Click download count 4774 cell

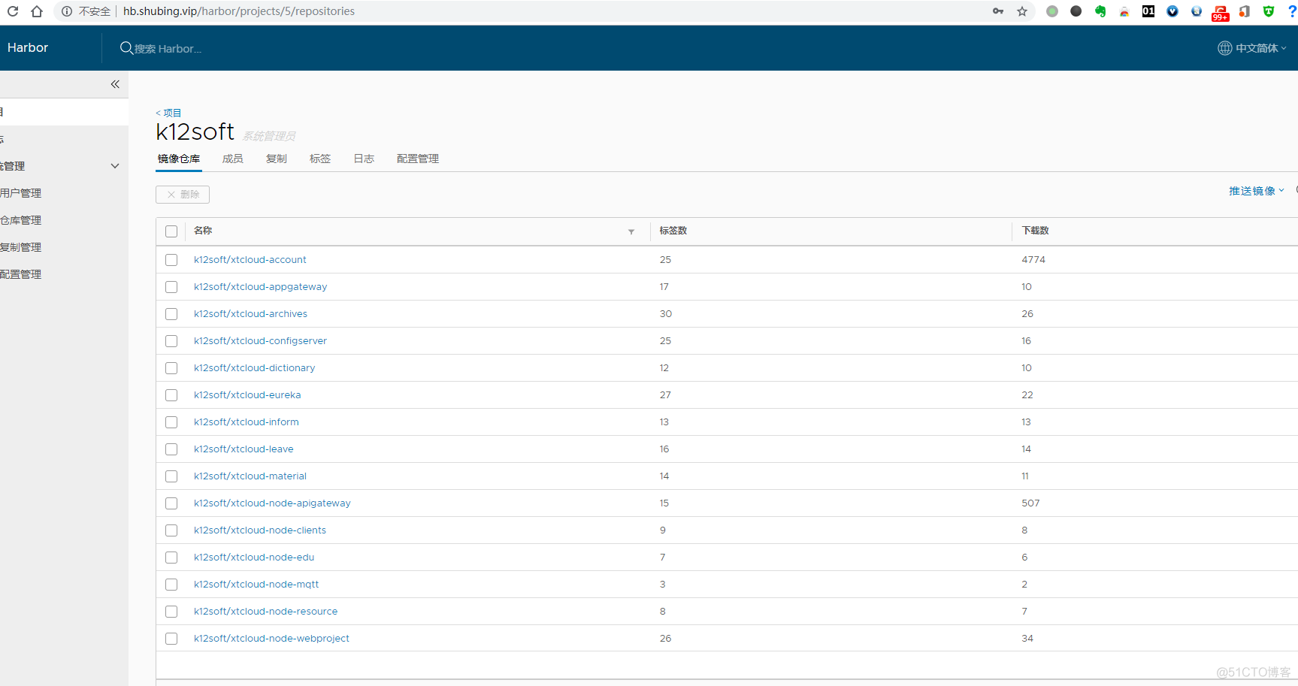1033,260
